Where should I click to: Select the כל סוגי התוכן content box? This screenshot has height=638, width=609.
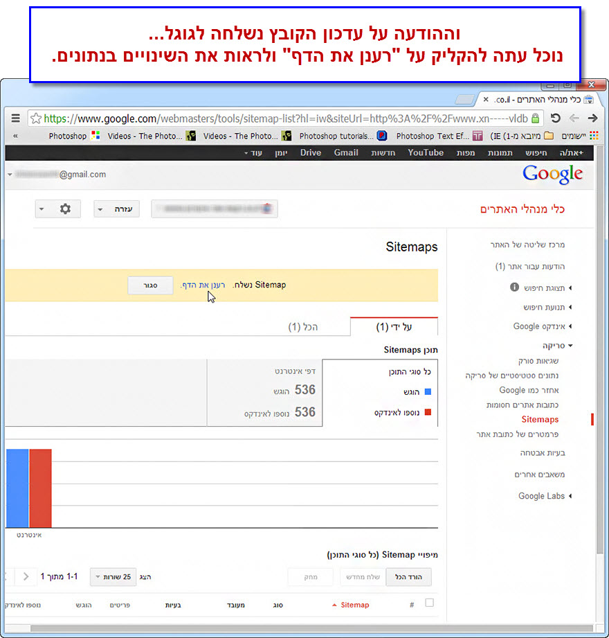pyautogui.click(x=380, y=393)
